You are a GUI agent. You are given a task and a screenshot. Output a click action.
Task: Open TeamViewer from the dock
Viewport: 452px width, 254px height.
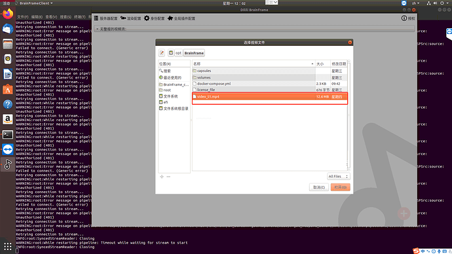[x=8, y=149]
